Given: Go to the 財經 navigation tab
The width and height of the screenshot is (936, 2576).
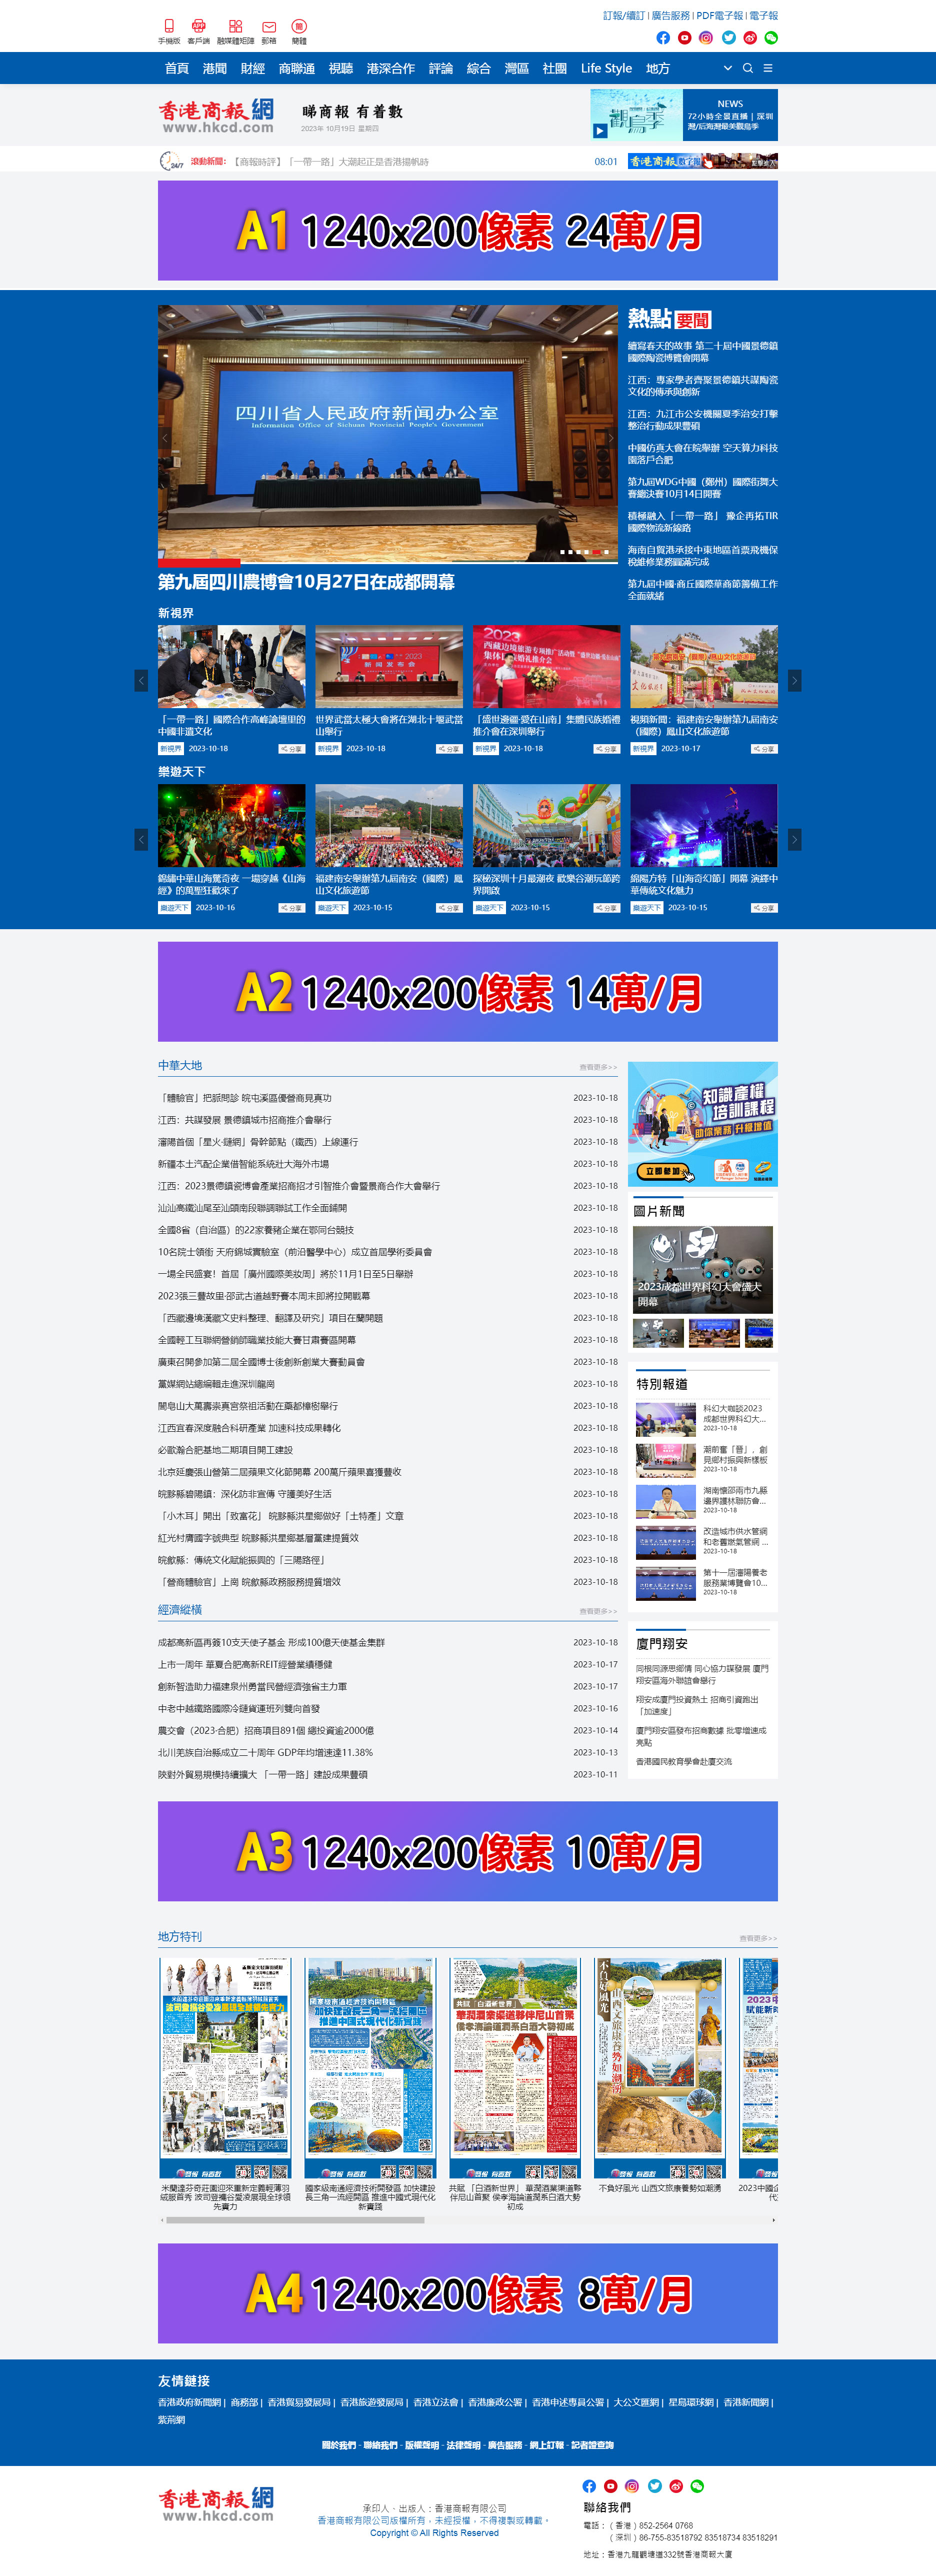Looking at the screenshot, I should pos(253,69).
